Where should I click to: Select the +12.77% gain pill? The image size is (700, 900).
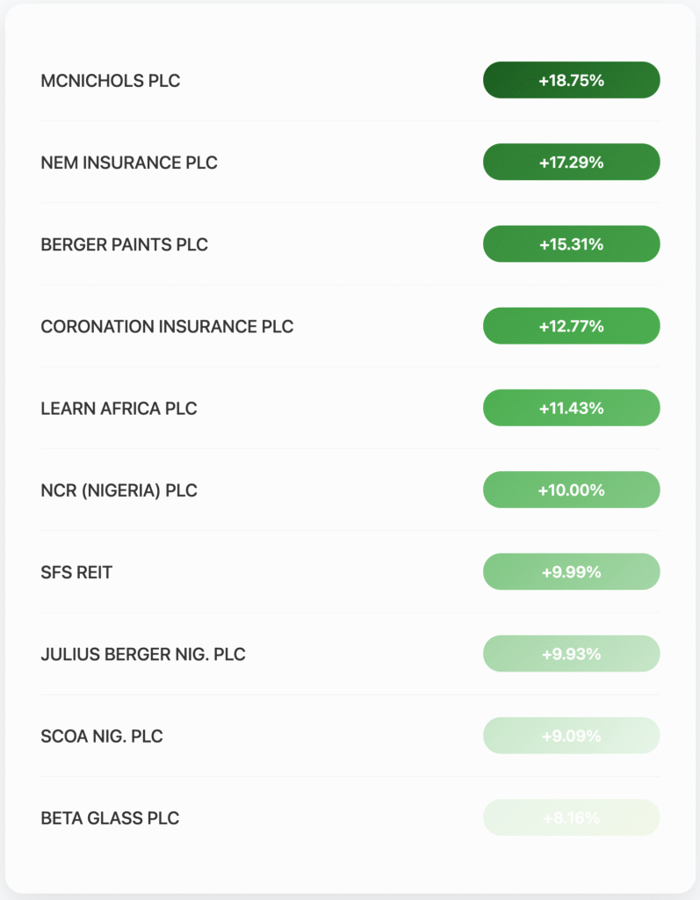pos(571,326)
